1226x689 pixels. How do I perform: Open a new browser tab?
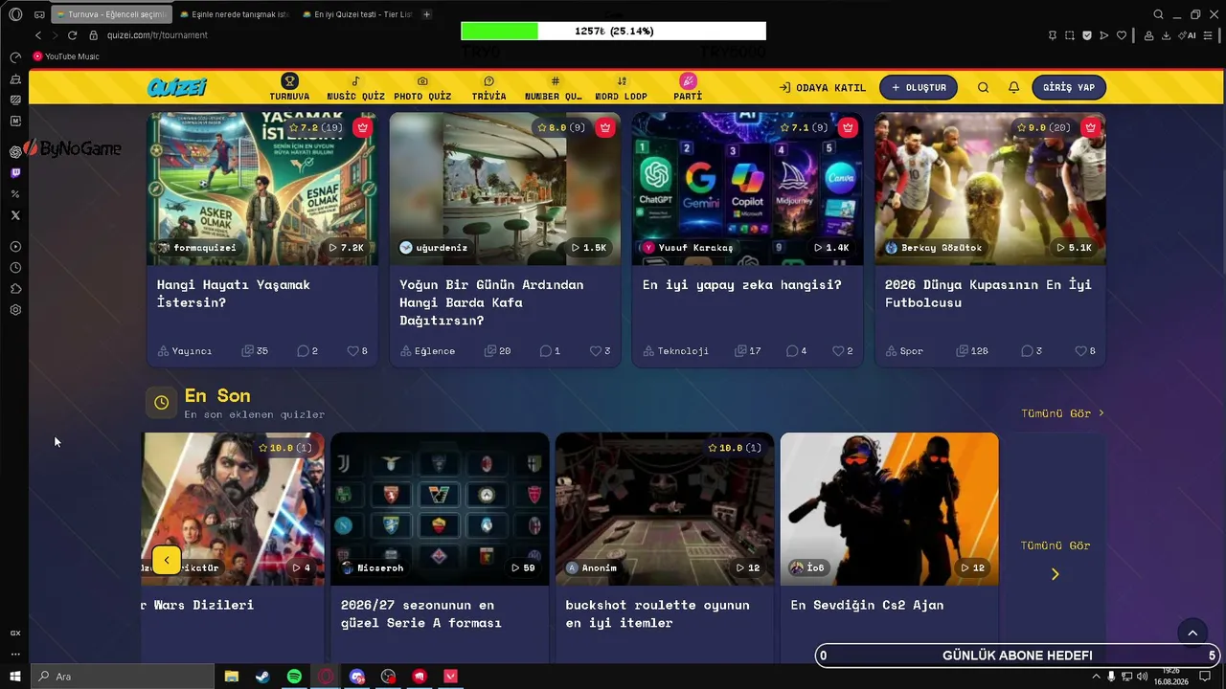coord(427,14)
